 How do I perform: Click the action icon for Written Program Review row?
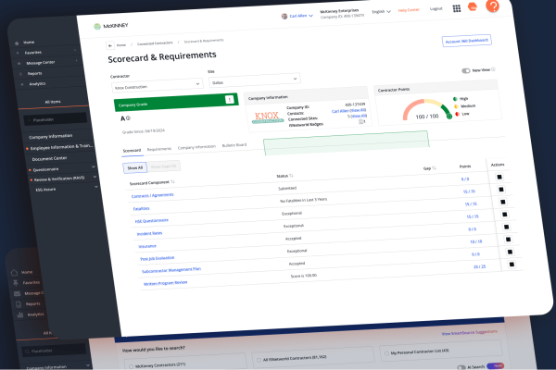pyautogui.click(x=512, y=265)
